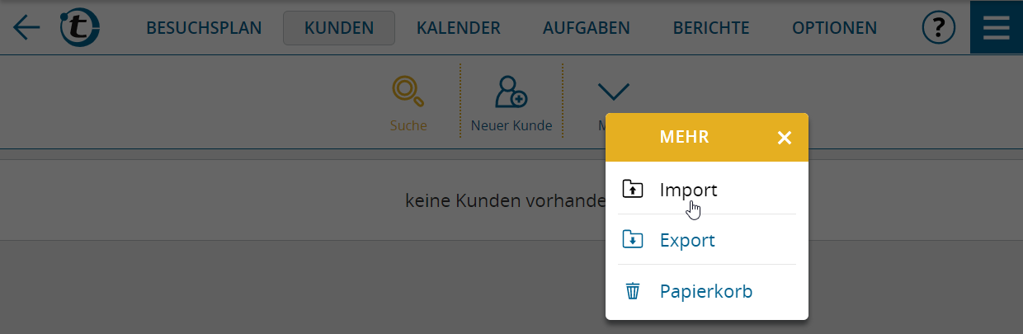Image resolution: width=1023 pixels, height=334 pixels.
Task: Click the round app logo
Action: point(80,28)
